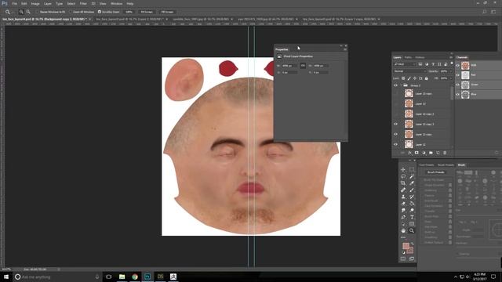The image size is (502, 282).
Task: Switch to the Channels tab
Action: (462, 57)
